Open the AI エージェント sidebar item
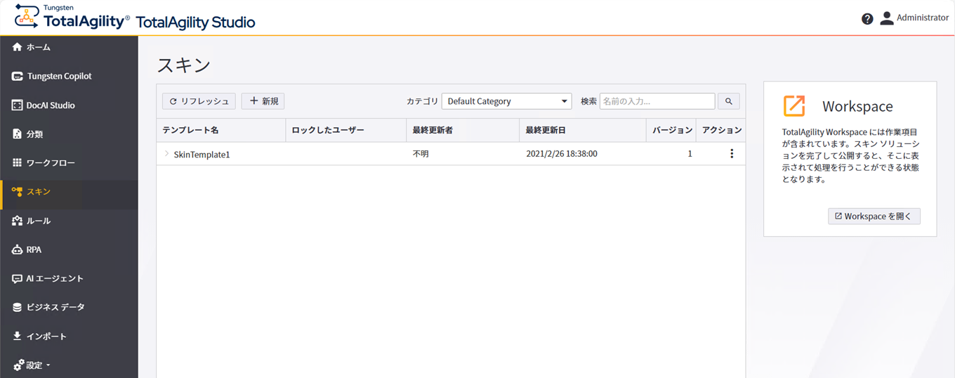955x378 pixels. tap(55, 279)
